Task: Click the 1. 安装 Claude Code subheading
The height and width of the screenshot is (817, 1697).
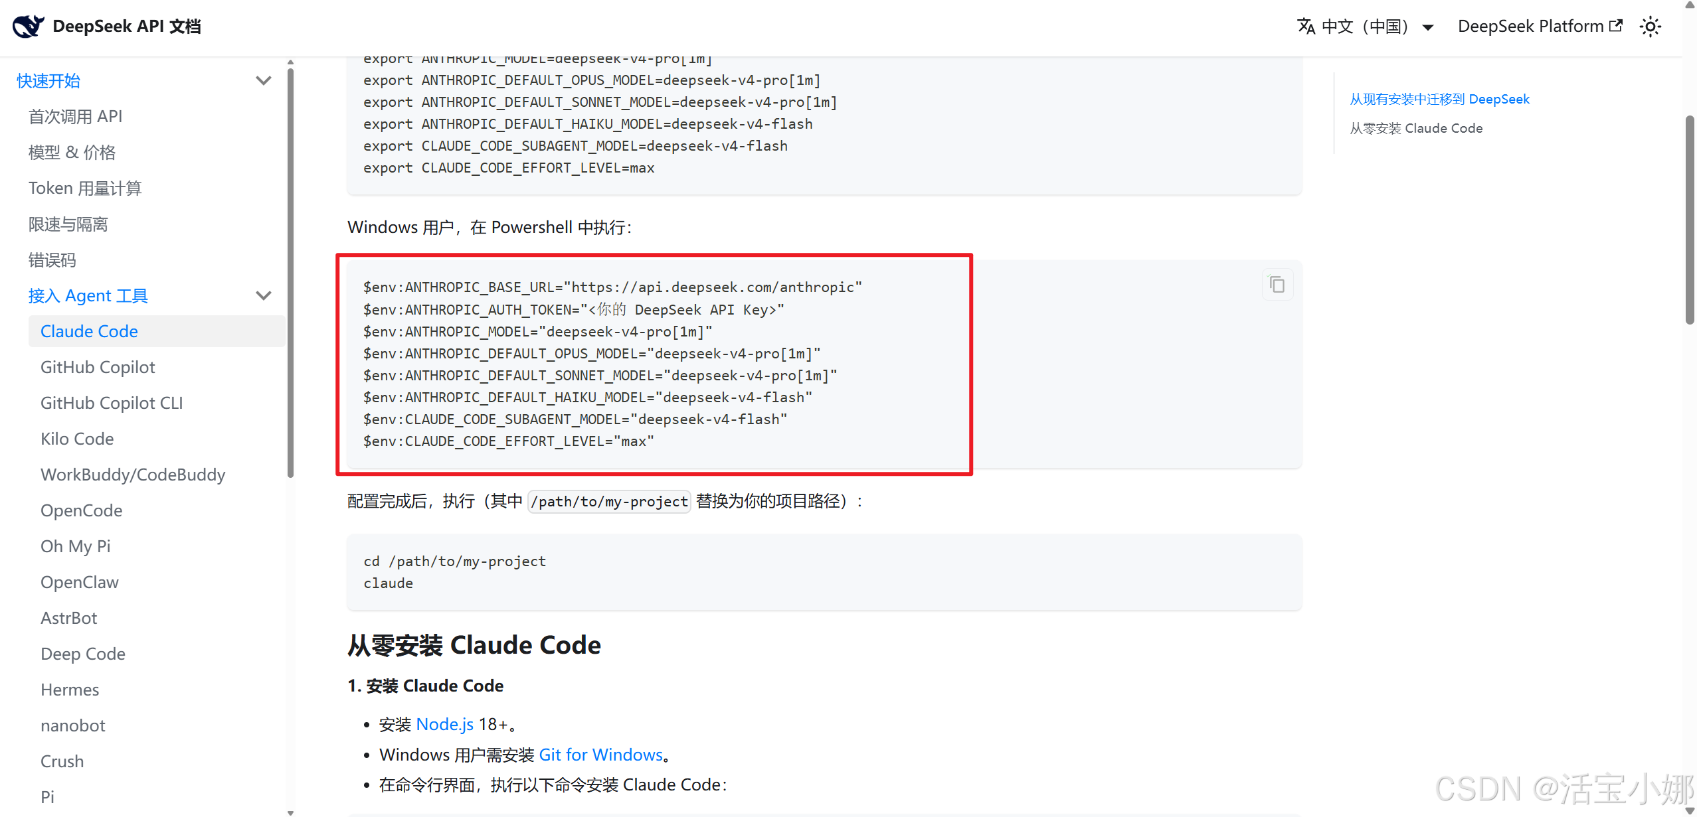Action: (x=426, y=686)
